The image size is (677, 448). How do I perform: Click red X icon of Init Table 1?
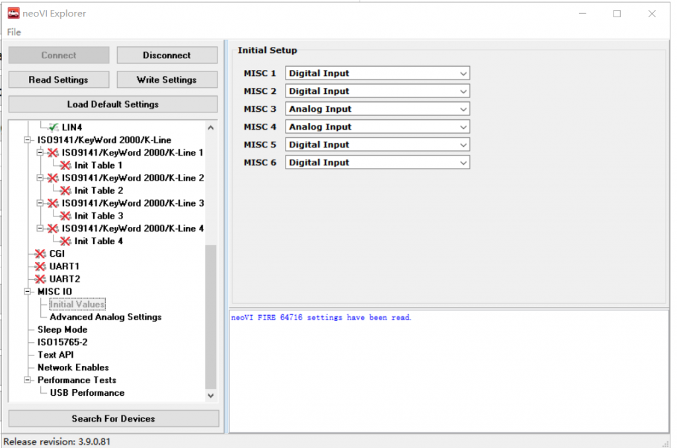click(x=65, y=165)
